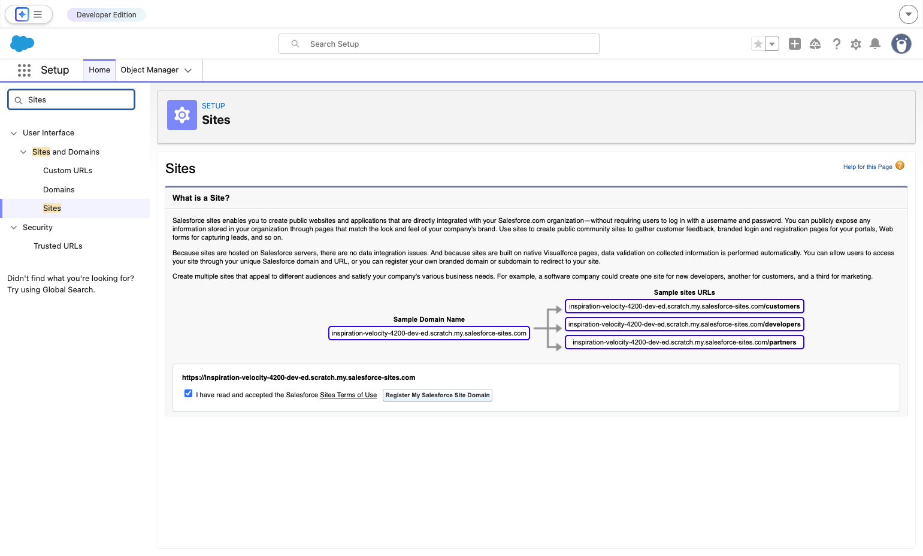
Task: Uncheck the Sites Terms of Use checkbox
Action: 189,394
